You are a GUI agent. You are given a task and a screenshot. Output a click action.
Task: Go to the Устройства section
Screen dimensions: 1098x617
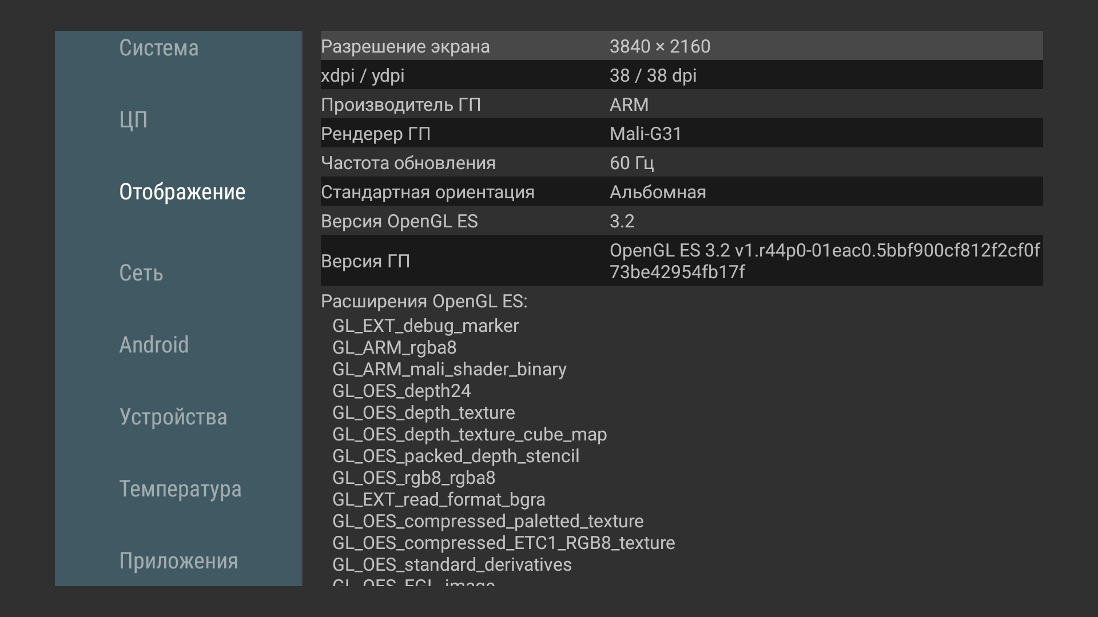173,417
